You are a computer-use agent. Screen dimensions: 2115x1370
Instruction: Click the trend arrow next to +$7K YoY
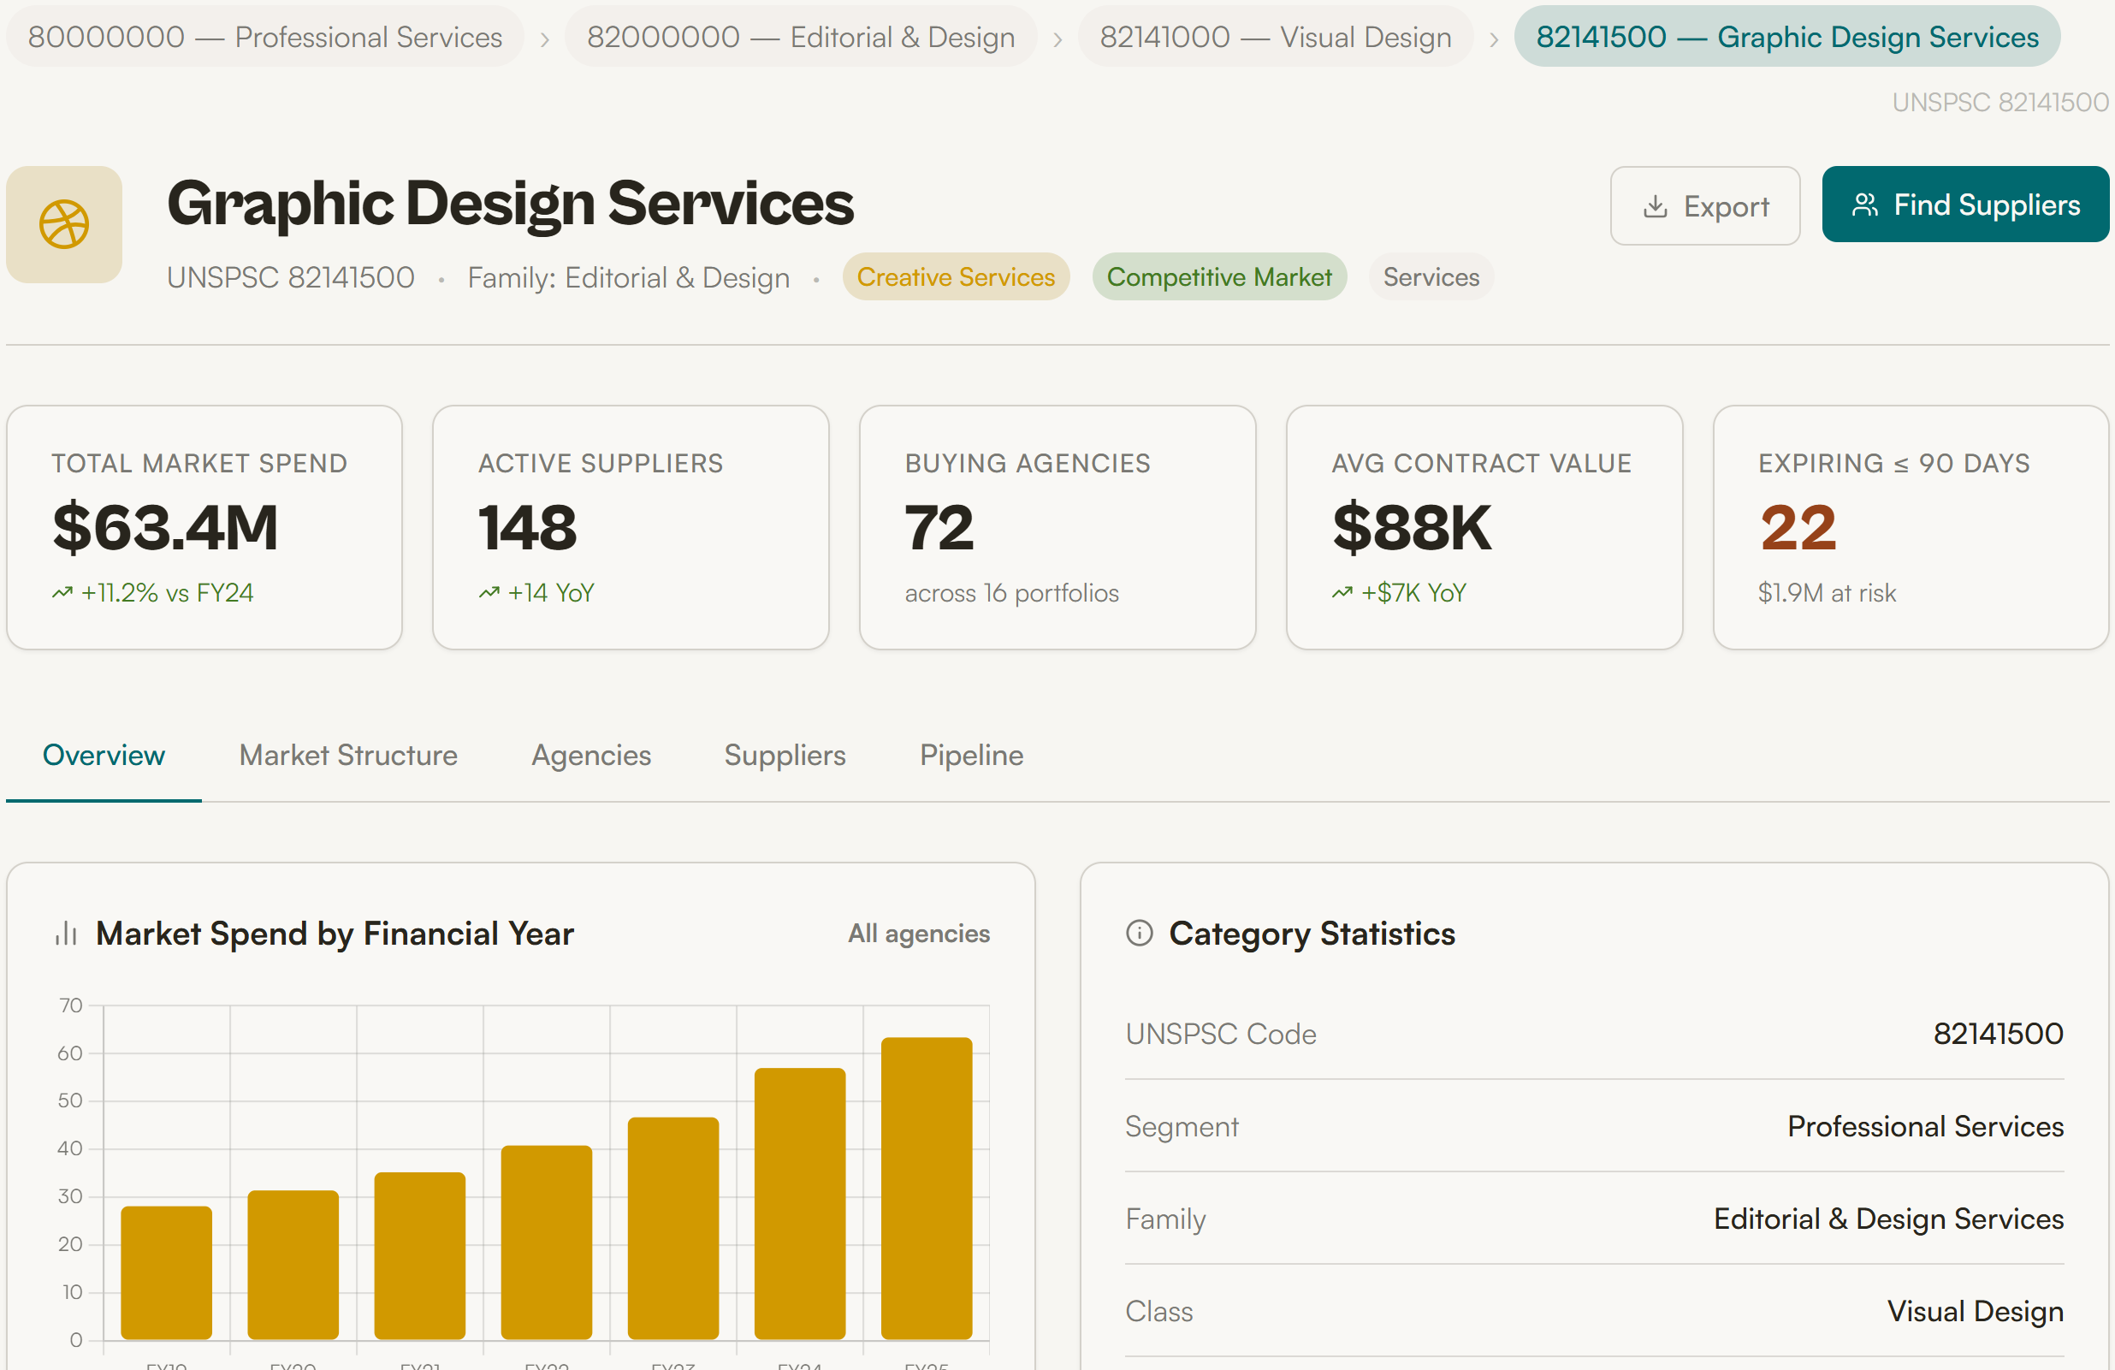pyautogui.click(x=1342, y=592)
